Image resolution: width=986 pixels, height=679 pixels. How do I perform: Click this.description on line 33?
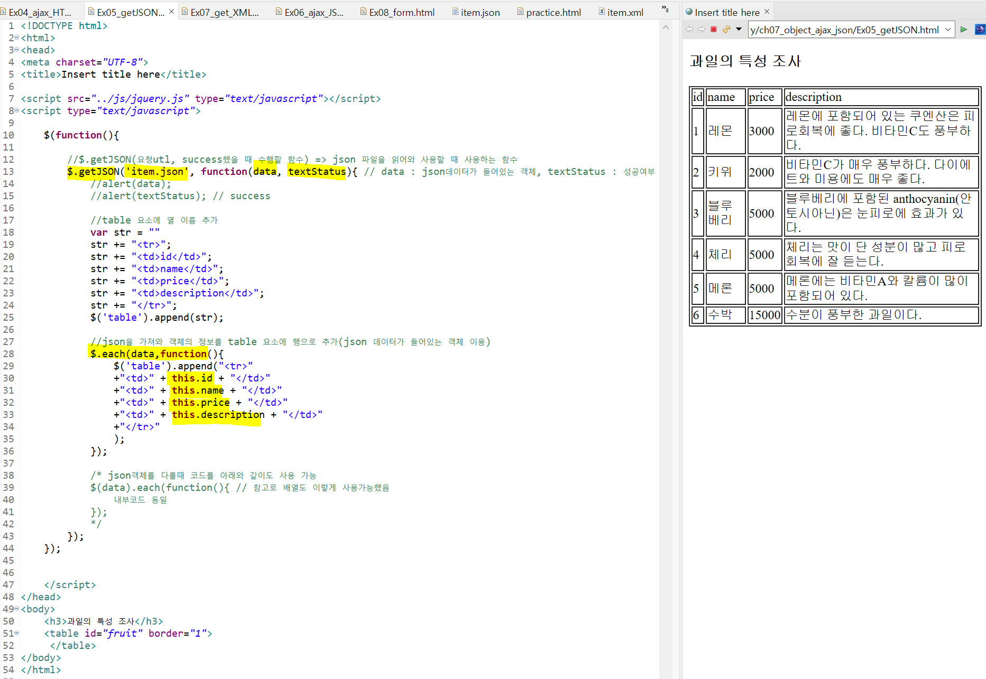coord(218,415)
